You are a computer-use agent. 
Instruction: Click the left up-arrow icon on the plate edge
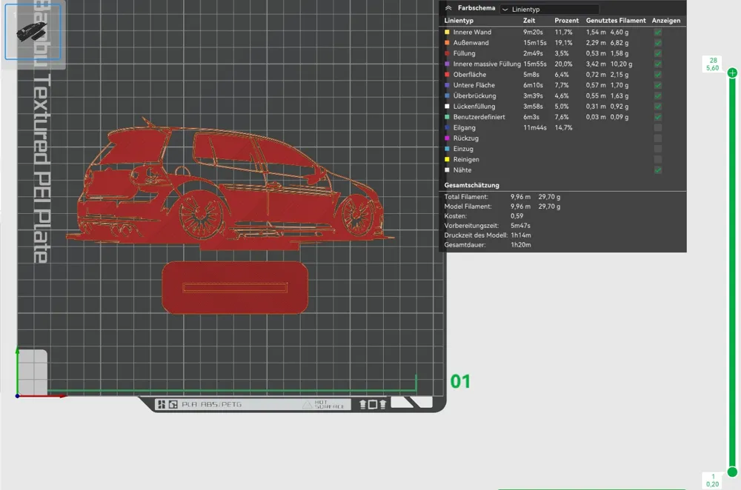click(363, 403)
